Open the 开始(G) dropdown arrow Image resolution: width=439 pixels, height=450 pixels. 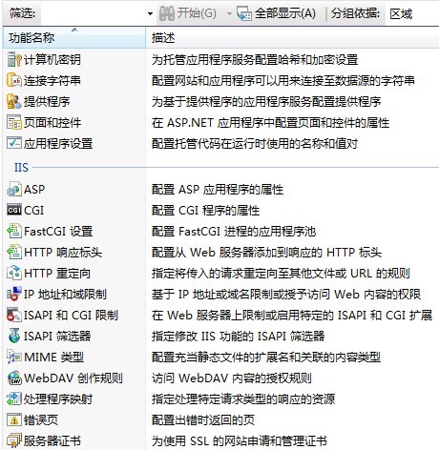click(229, 13)
